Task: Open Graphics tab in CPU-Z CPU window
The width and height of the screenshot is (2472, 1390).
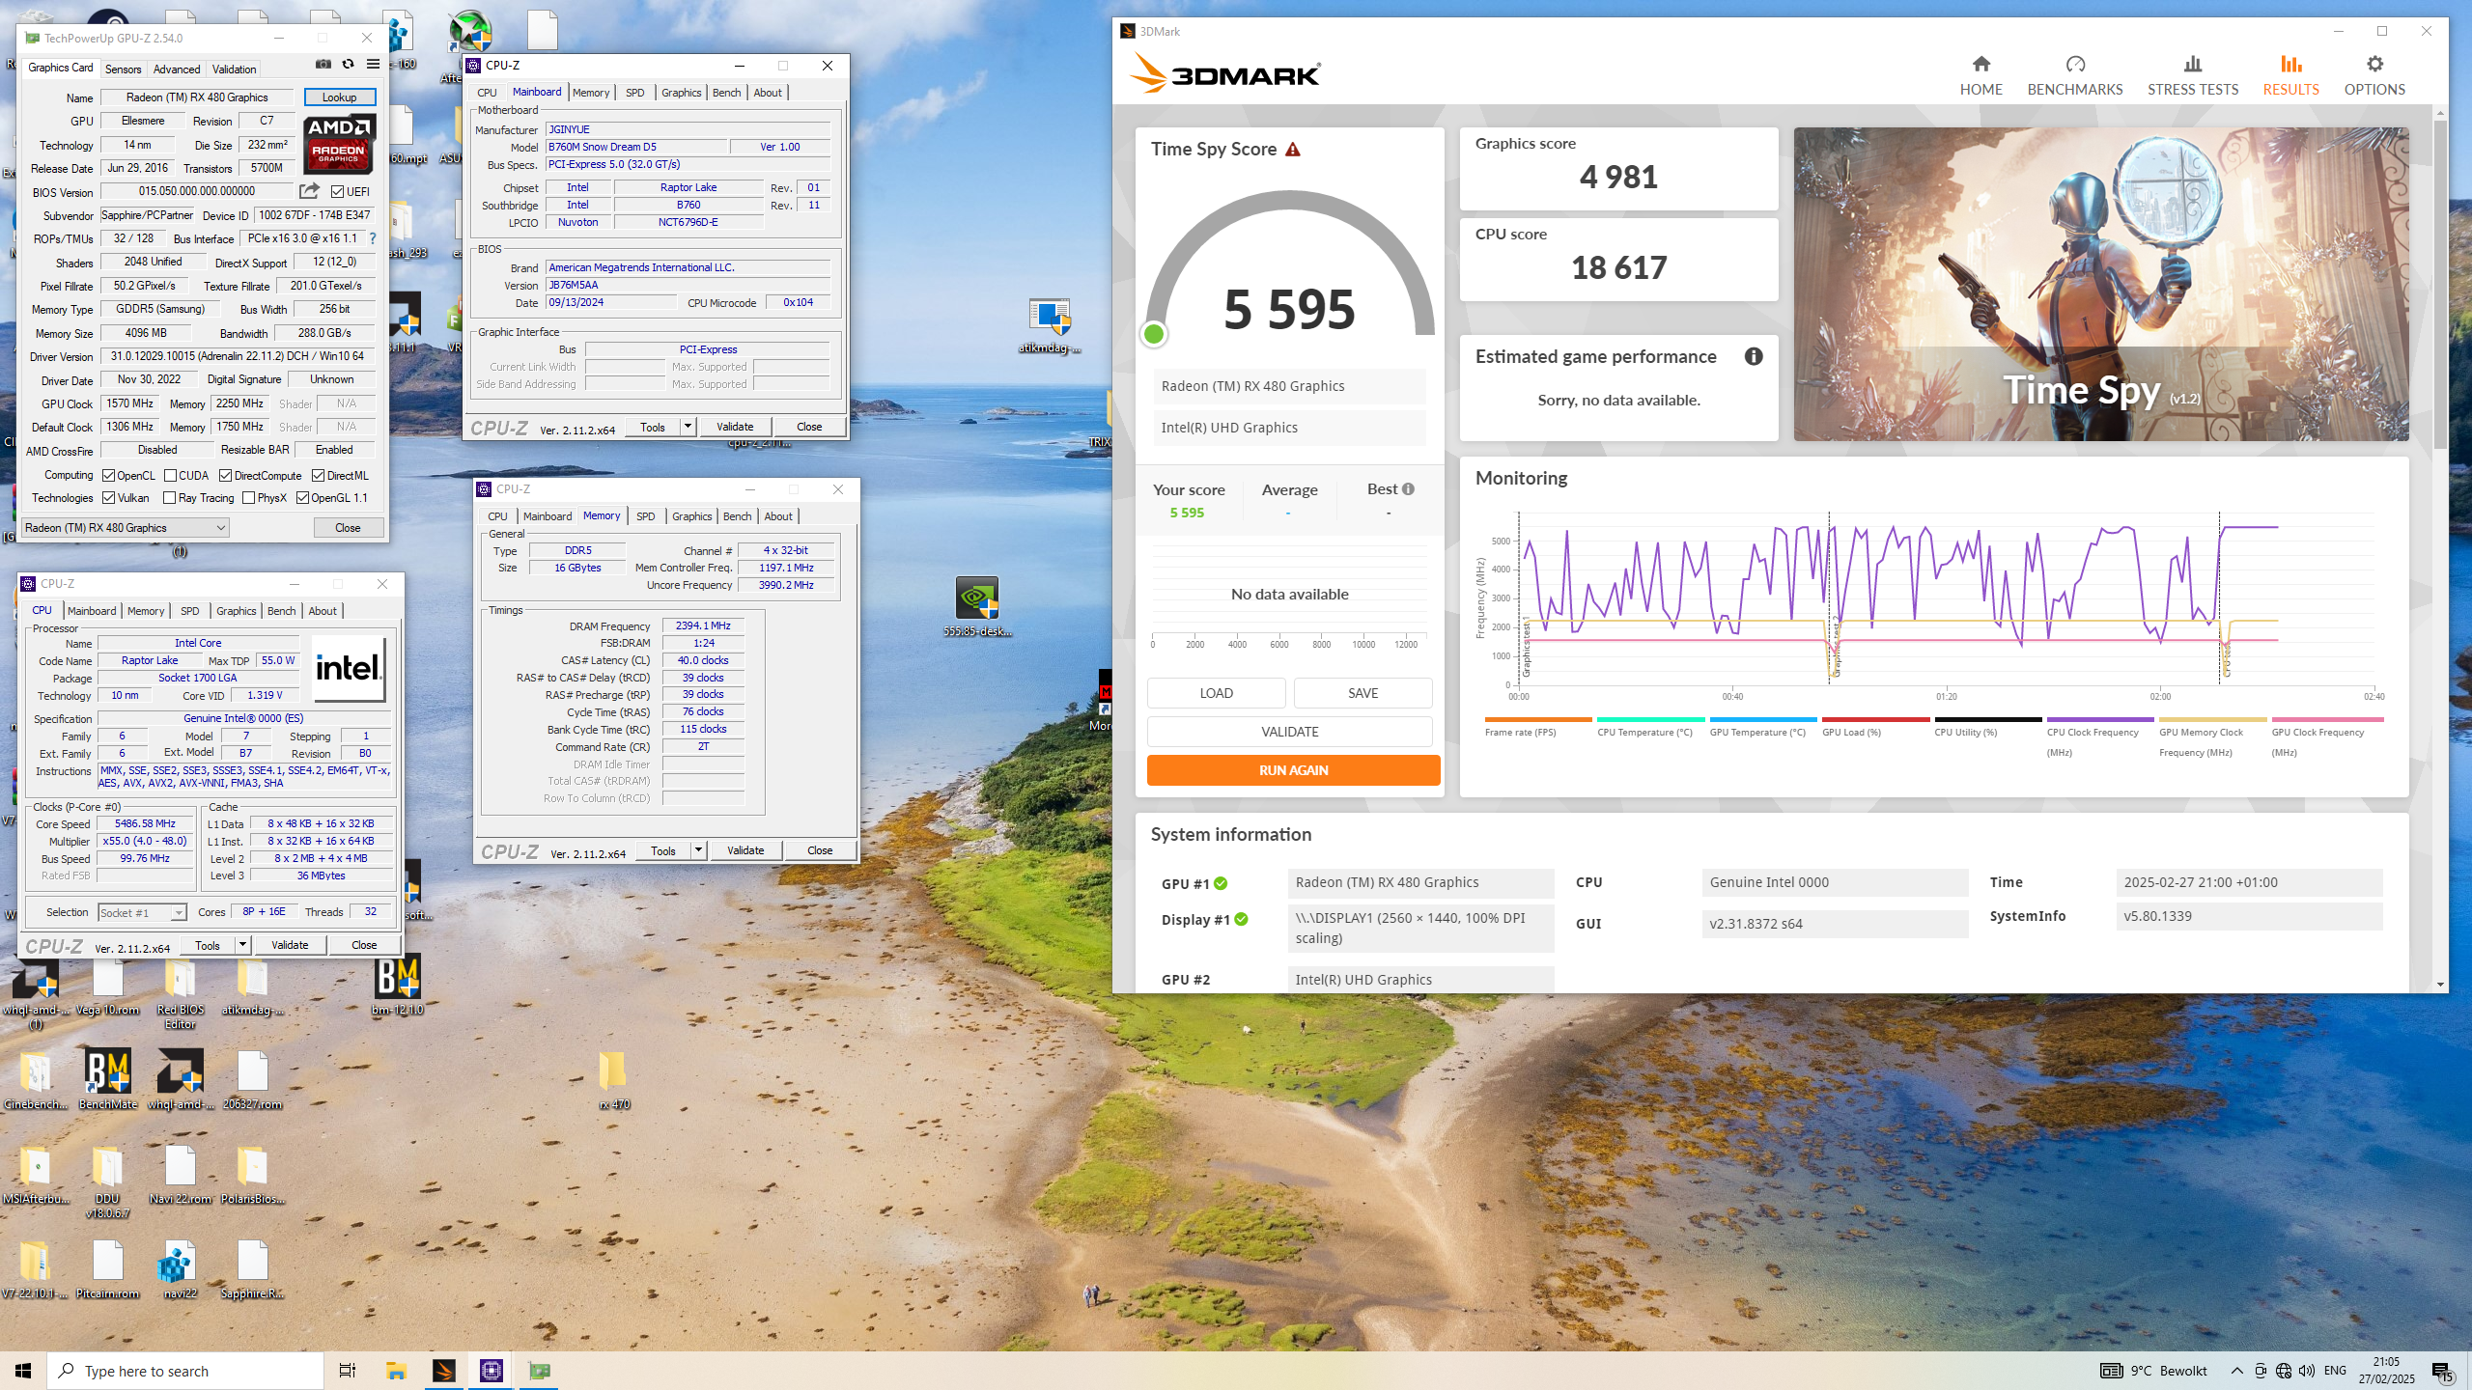Action: pyautogui.click(x=236, y=611)
